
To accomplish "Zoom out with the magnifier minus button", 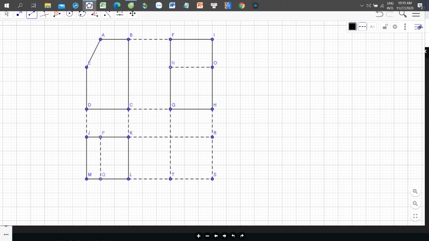I will pyautogui.click(x=415, y=204).
